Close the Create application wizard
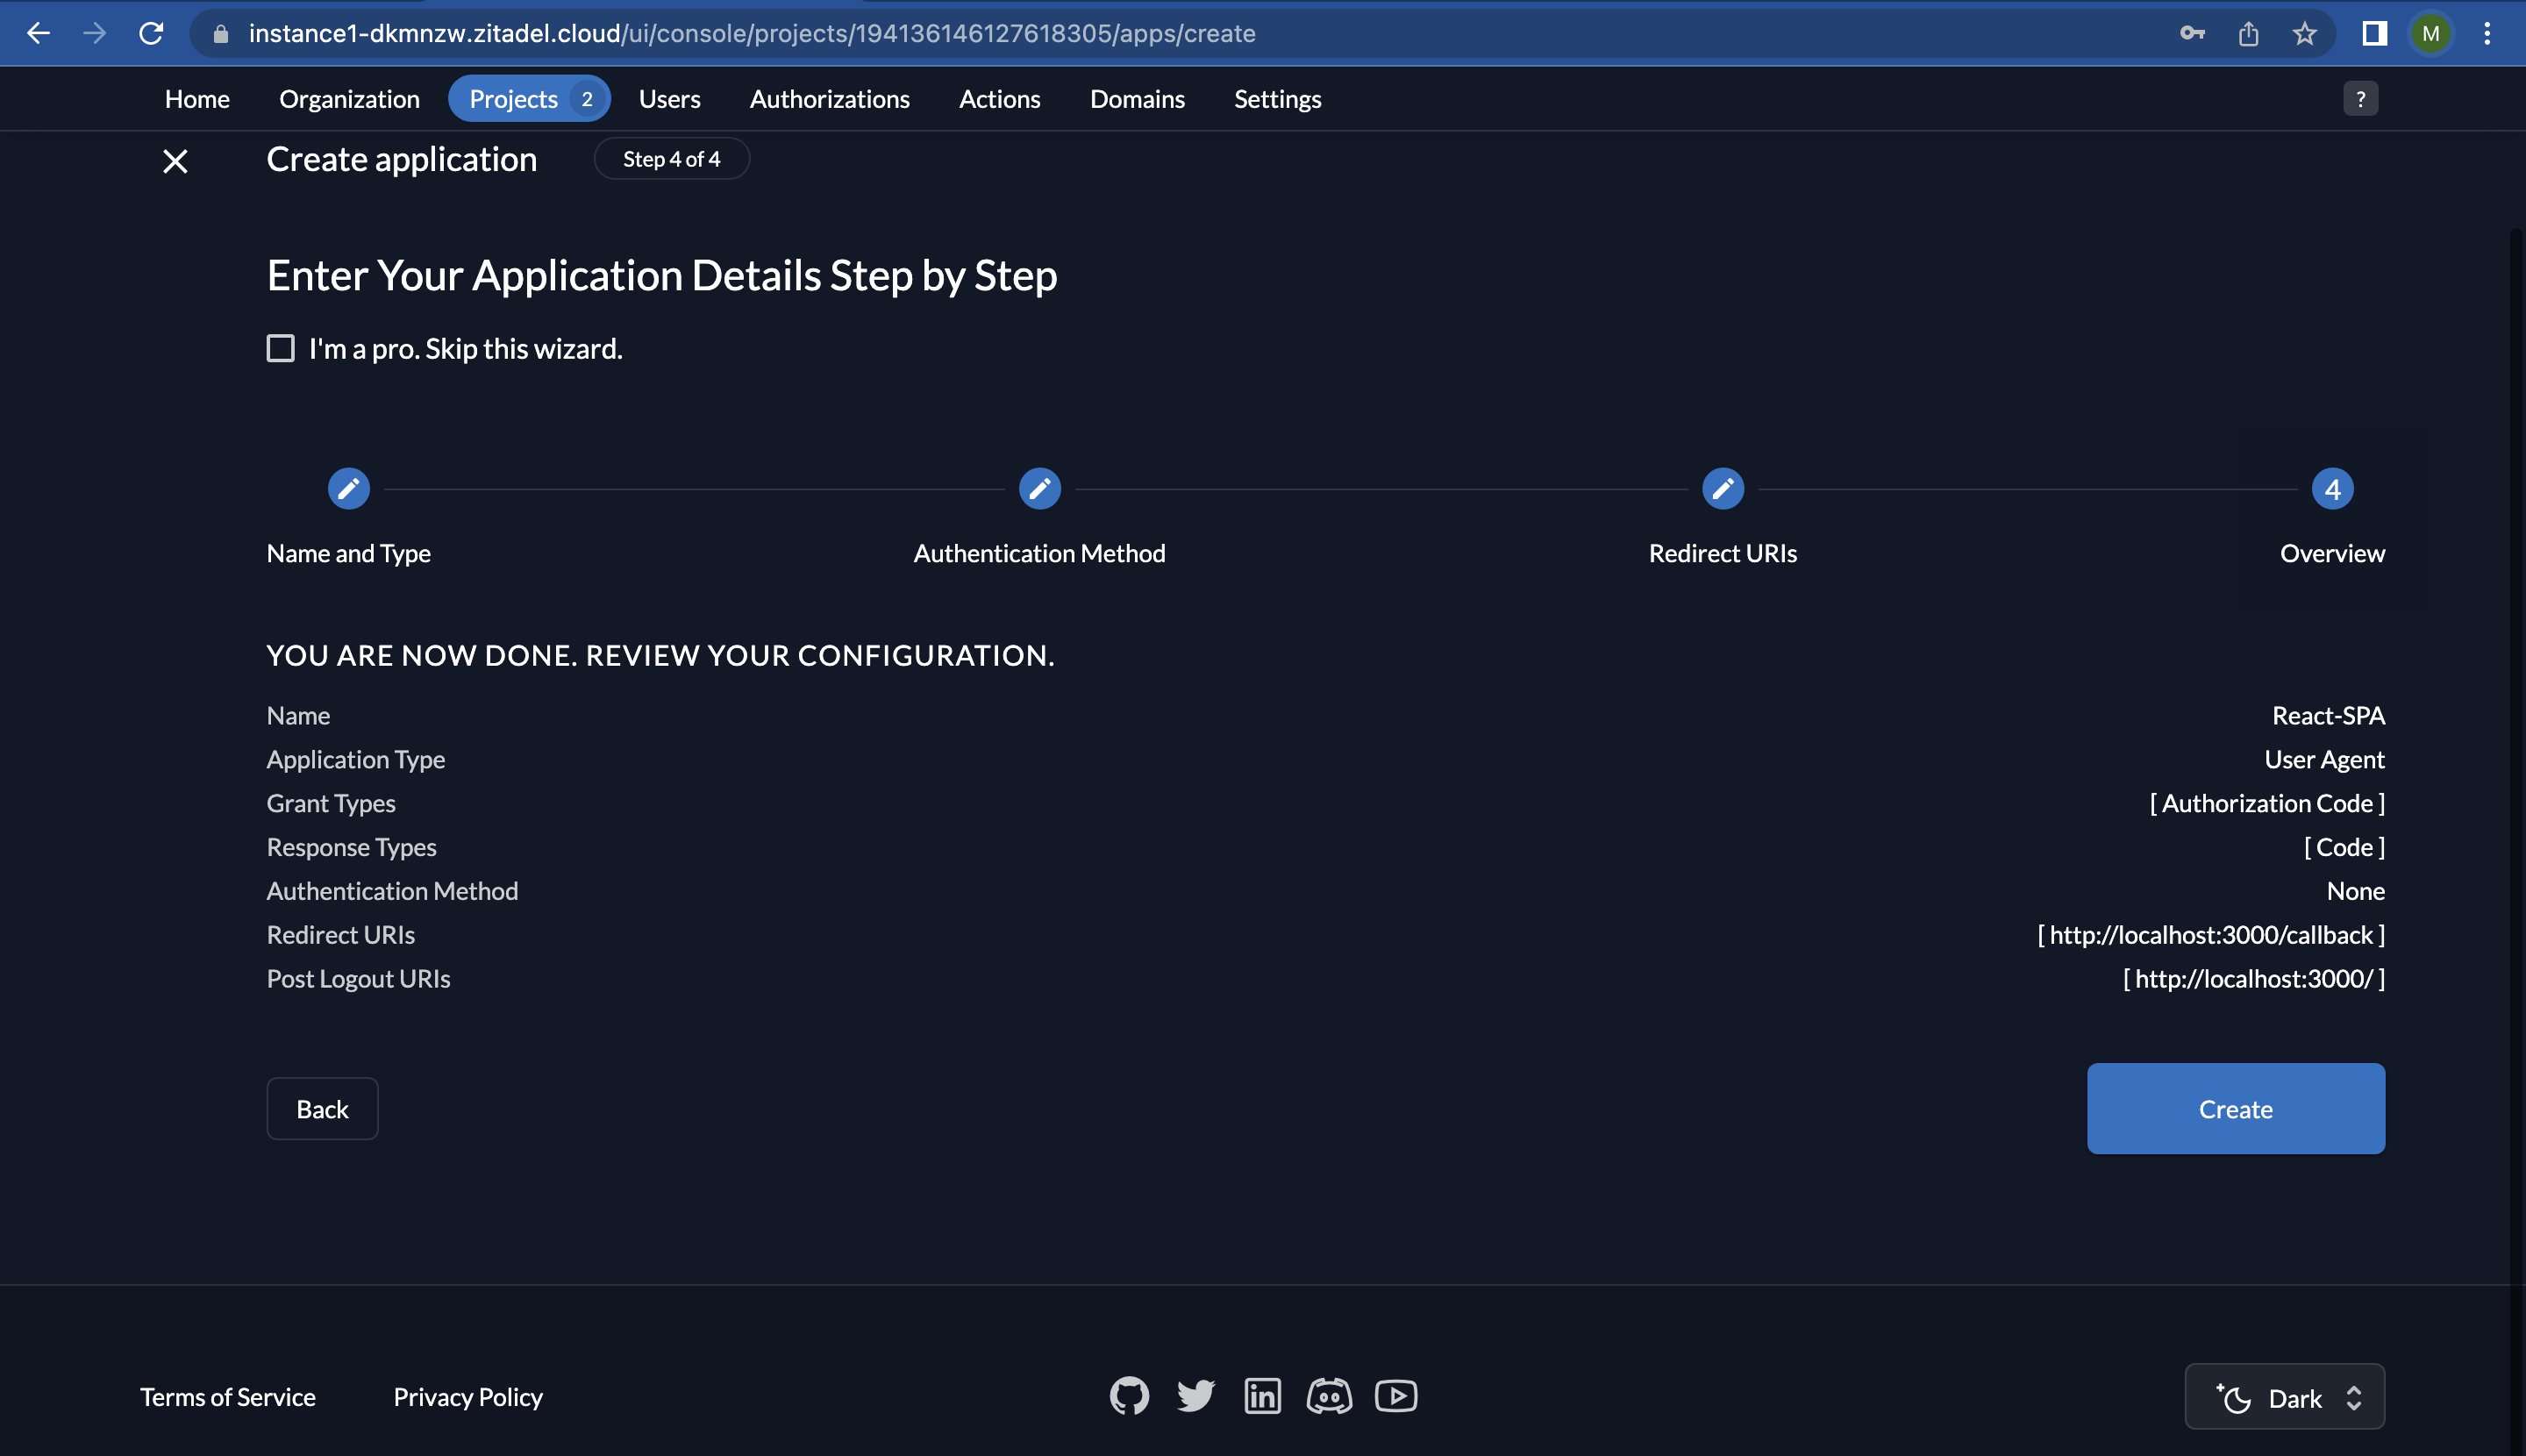 coord(175,161)
